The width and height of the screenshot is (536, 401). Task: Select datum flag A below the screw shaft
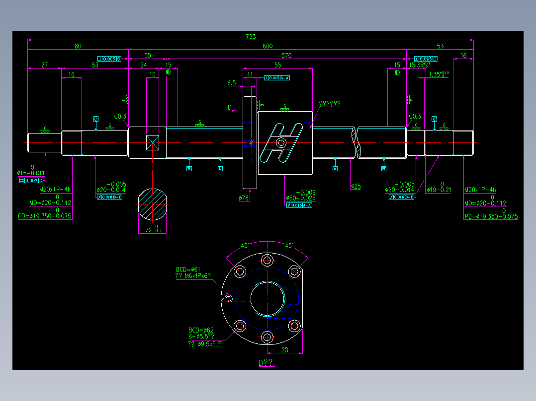219,169
